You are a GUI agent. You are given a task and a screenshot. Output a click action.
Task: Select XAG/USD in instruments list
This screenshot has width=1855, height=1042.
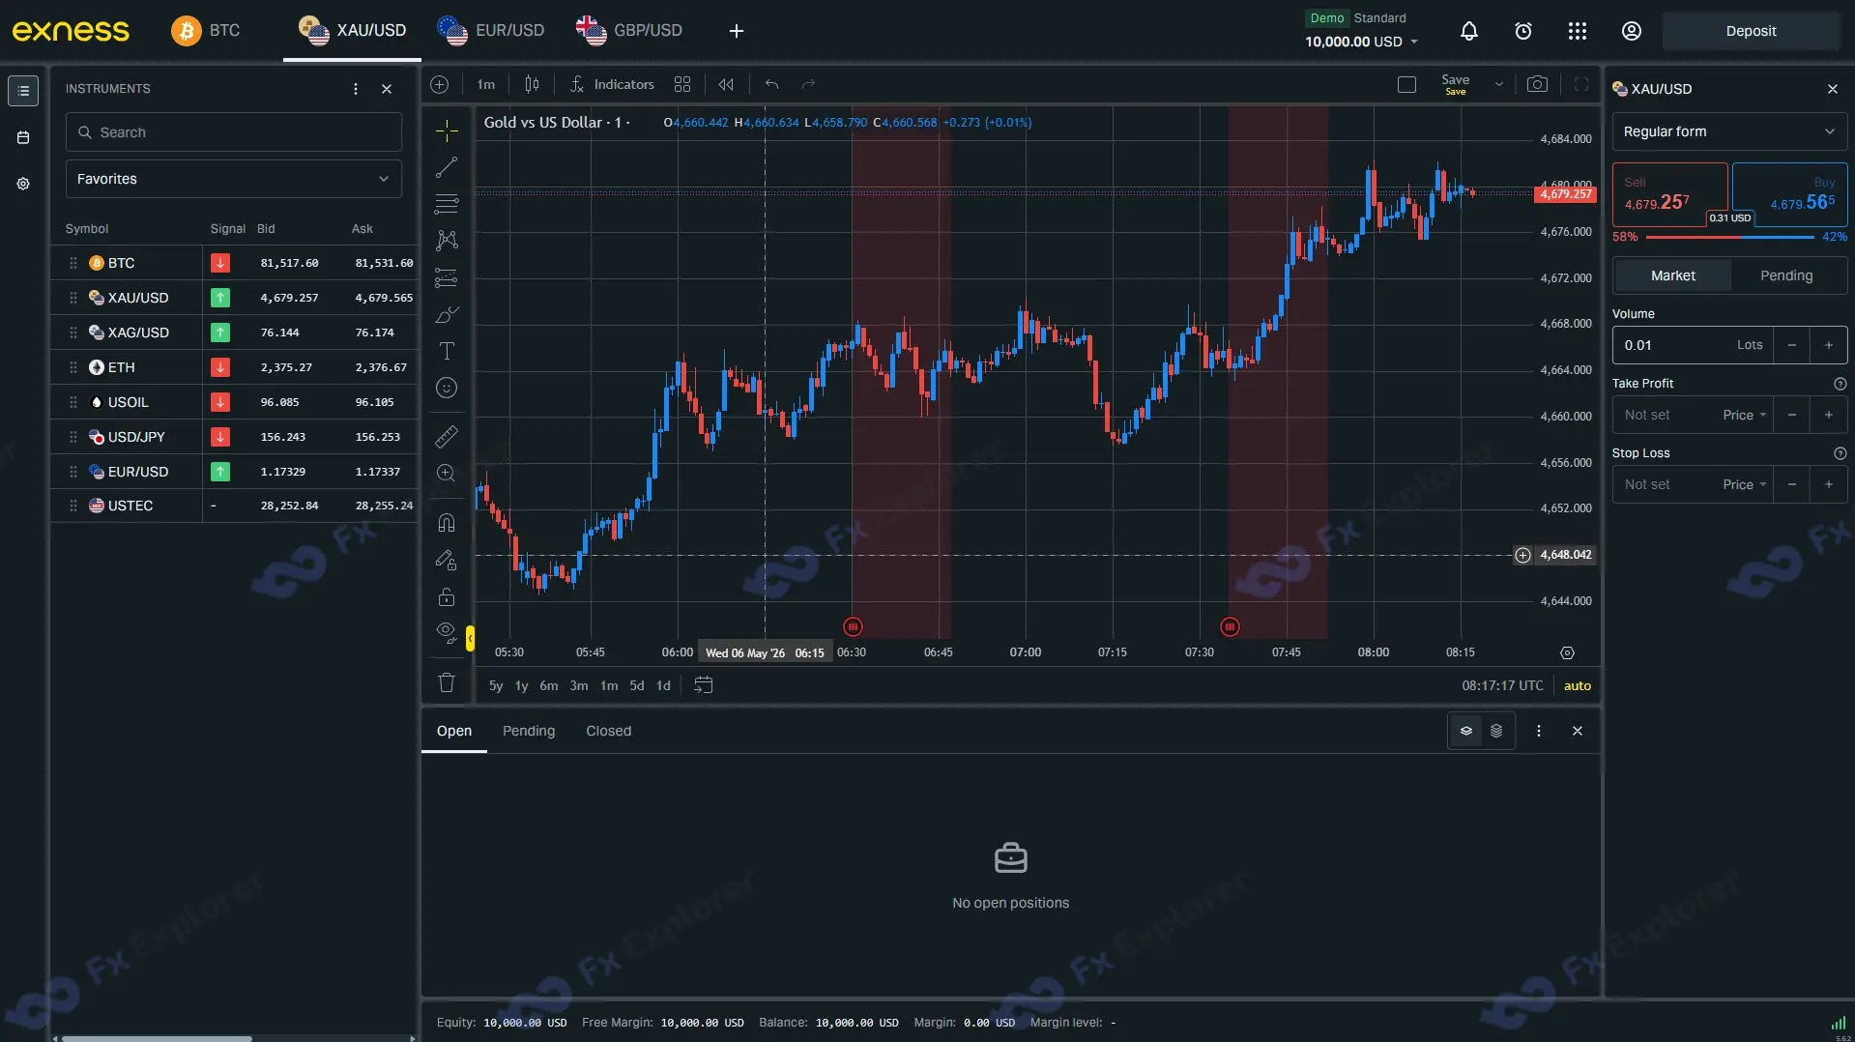234,333
